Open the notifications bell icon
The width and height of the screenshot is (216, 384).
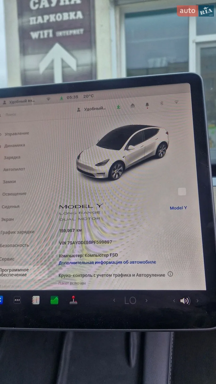pyautogui.click(x=147, y=105)
